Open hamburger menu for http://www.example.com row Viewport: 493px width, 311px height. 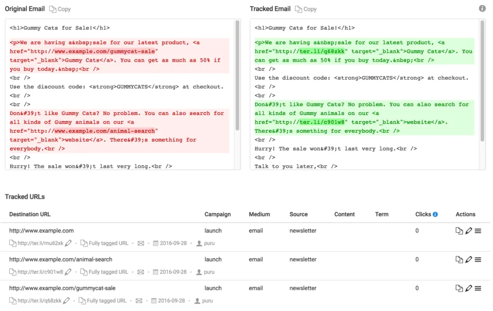pos(478,231)
